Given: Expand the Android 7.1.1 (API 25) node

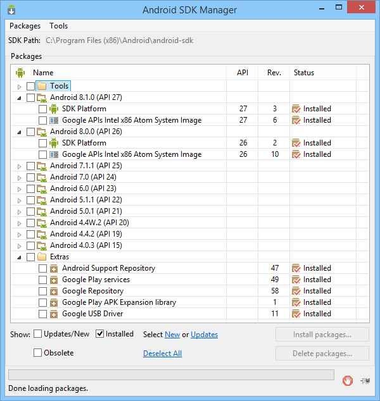Looking at the screenshot, I should click(x=19, y=166).
